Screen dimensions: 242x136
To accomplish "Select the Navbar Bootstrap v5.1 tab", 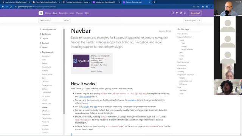I will click(136, 2).
